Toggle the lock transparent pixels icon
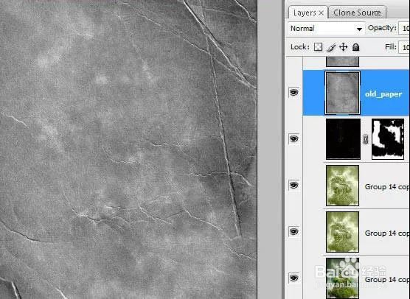The width and height of the screenshot is (410, 299). (x=318, y=47)
